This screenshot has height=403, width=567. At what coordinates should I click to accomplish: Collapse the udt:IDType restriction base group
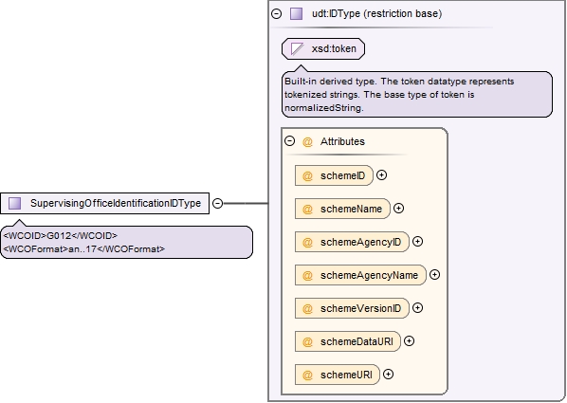(276, 13)
